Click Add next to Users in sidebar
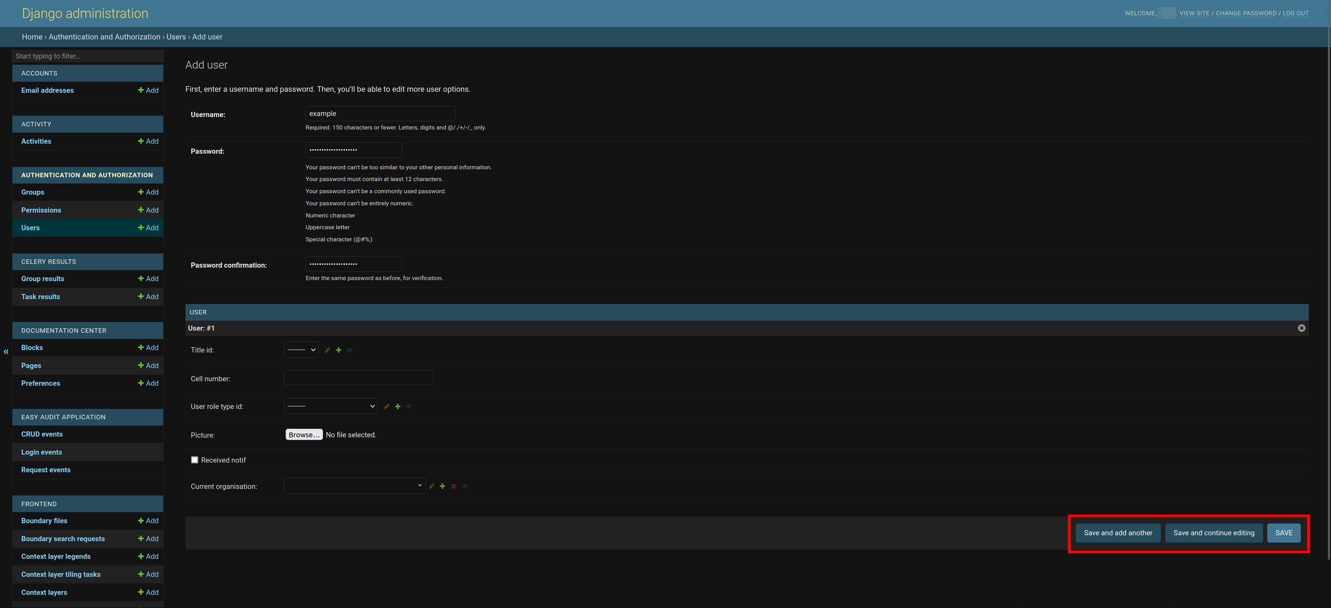 click(x=148, y=227)
